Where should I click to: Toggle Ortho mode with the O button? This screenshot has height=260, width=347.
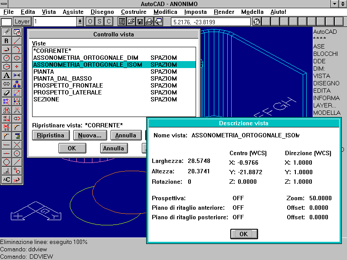pos(90,22)
